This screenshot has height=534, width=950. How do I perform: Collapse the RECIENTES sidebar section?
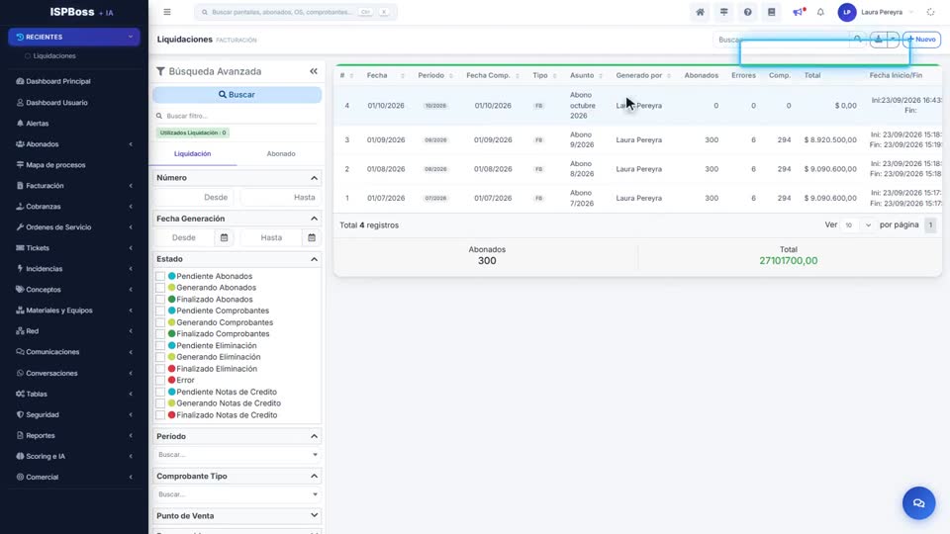point(74,37)
